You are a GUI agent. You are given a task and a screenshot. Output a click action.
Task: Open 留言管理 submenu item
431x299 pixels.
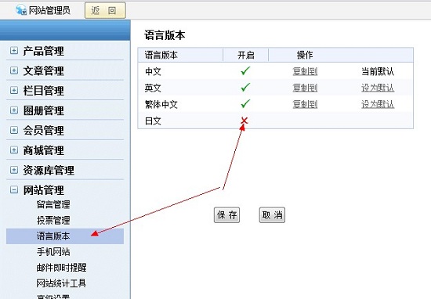(x=53, y=204)
